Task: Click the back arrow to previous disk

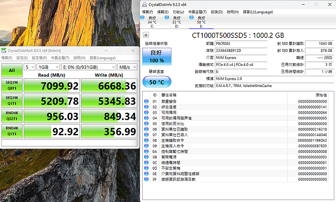Action: 146,35
